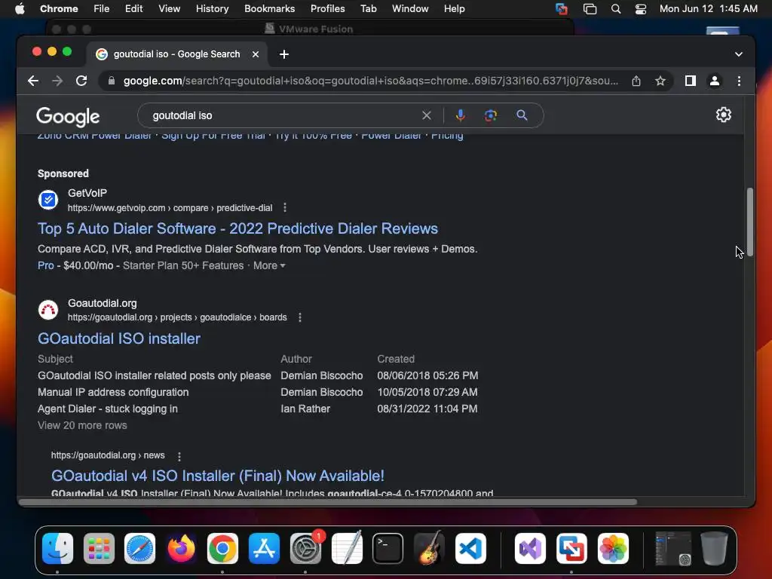Viewport: 772px width, 579px height.
Task: Open GOautodial v4 ISO Installer (Final) link
Action: tap(218, 476)
